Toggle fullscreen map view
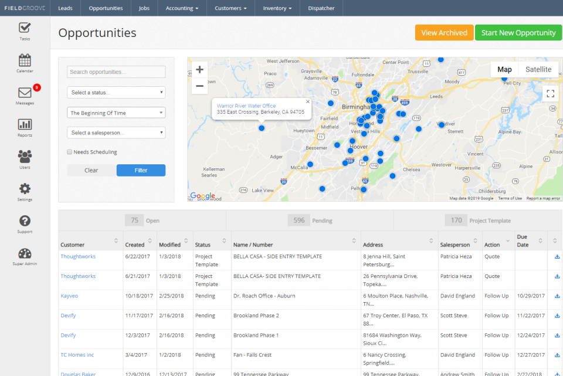 coord(550,93)
